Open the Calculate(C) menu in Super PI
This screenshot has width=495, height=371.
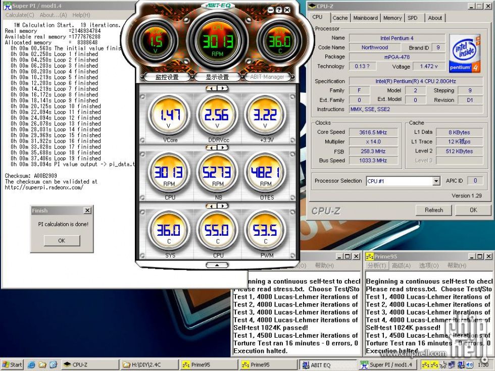click(20, 15)
